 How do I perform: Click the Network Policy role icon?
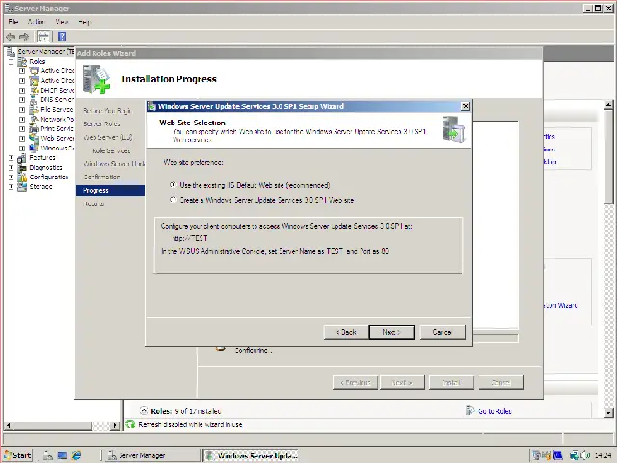point(35,119)
